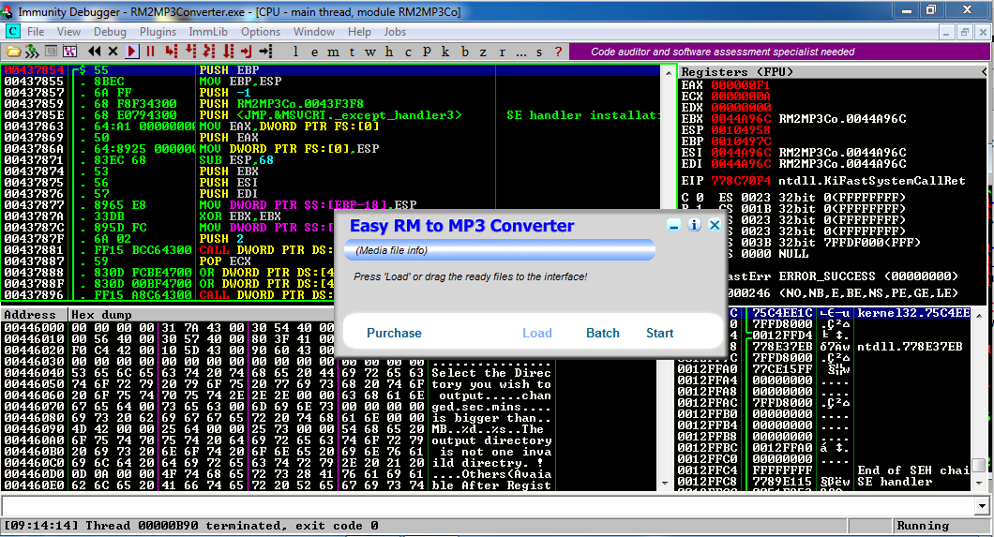Click the command input field
994x537 pixels.
489,506
